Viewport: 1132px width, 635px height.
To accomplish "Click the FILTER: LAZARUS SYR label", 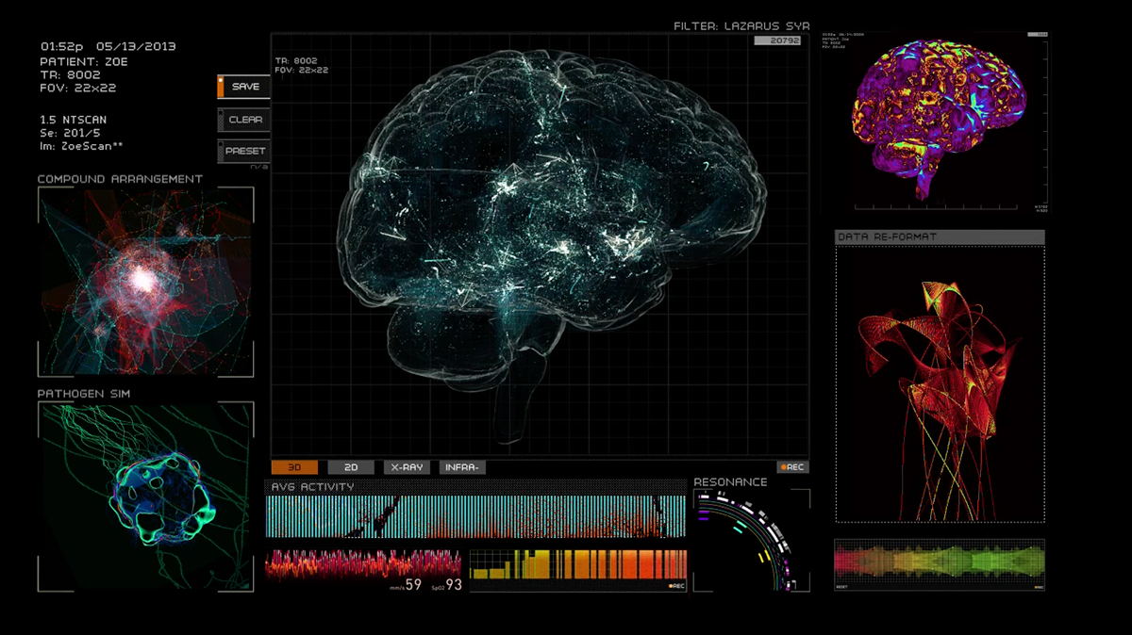I will 742,25.
